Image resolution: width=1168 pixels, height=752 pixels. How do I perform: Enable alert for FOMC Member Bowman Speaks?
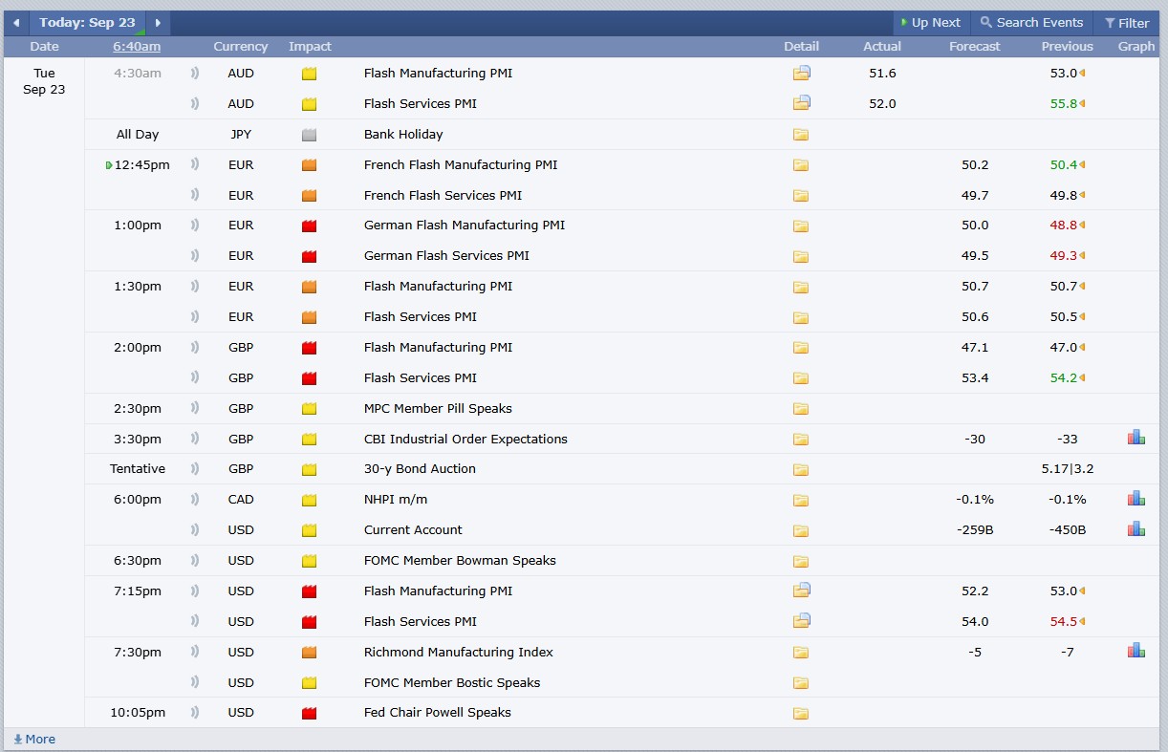(x=195, y=560)
